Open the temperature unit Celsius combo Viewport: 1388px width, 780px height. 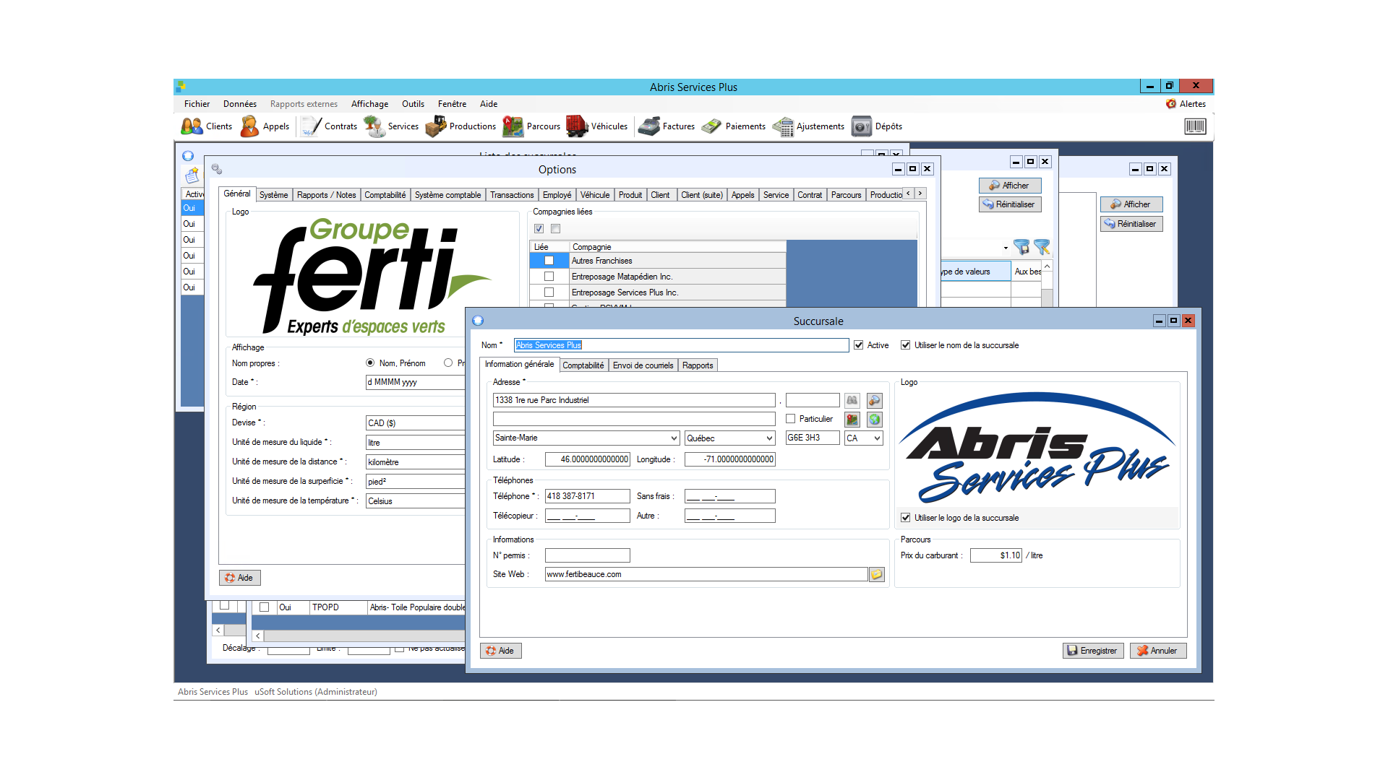click(416, 501)
